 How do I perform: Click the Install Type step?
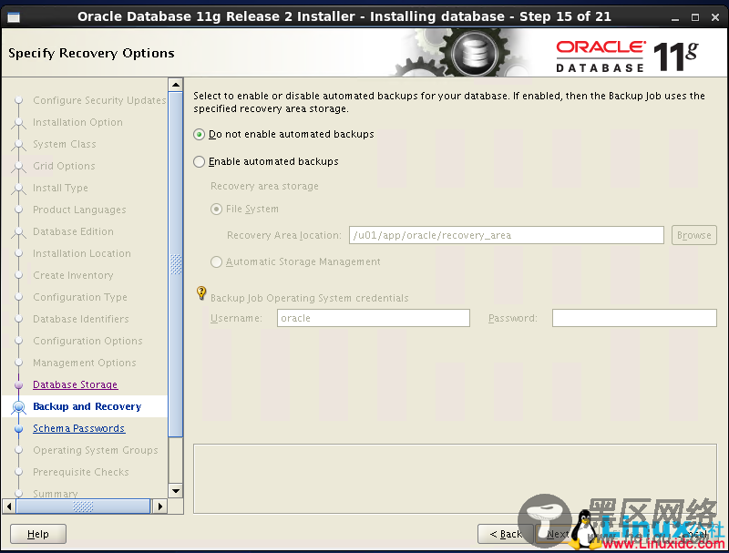(60, 188)
